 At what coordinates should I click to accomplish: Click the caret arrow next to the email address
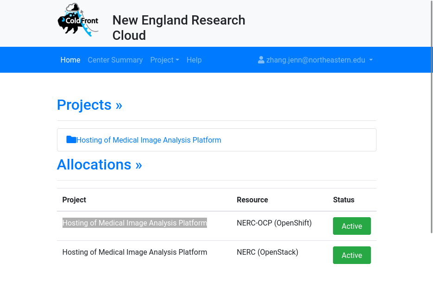click(371, 60)
